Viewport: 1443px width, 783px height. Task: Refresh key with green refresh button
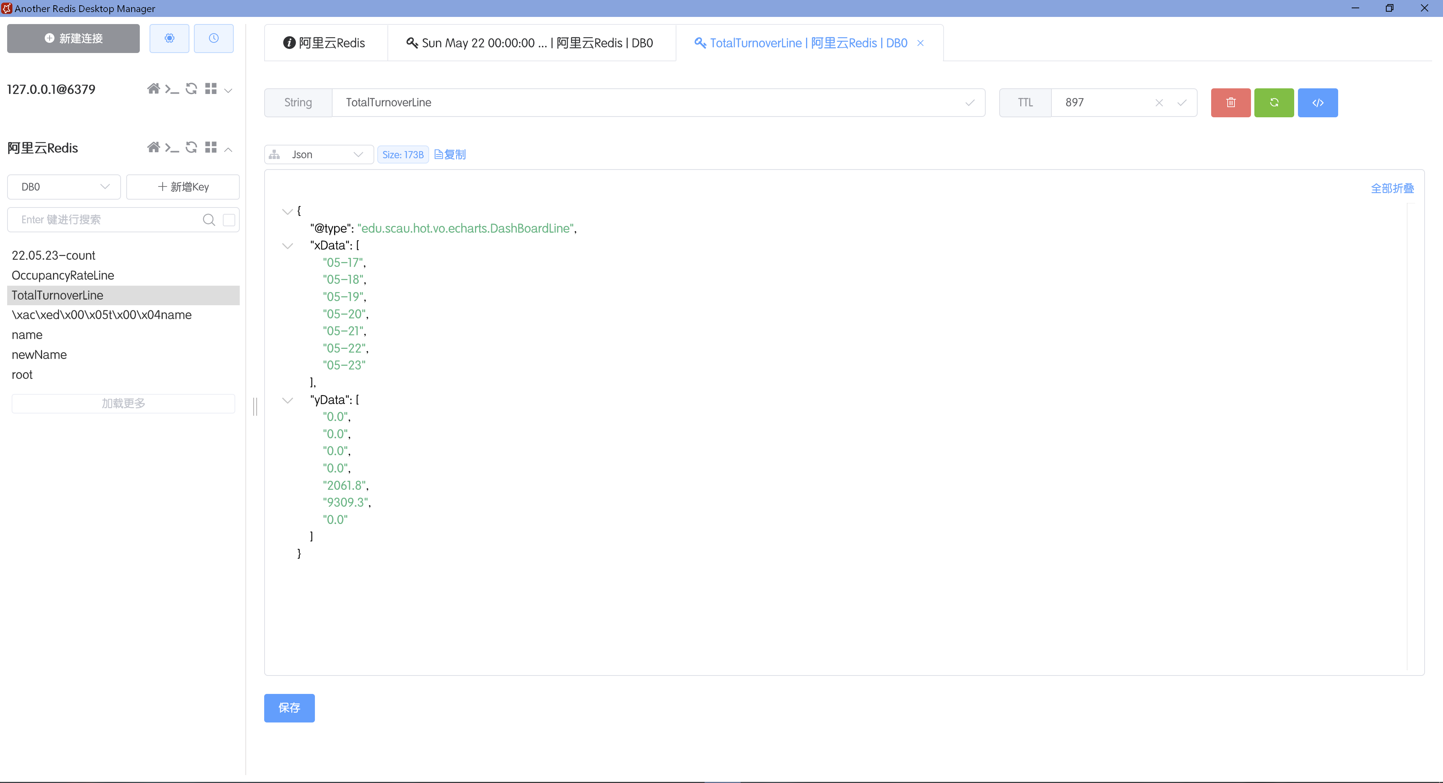[x=1274, y=103]
